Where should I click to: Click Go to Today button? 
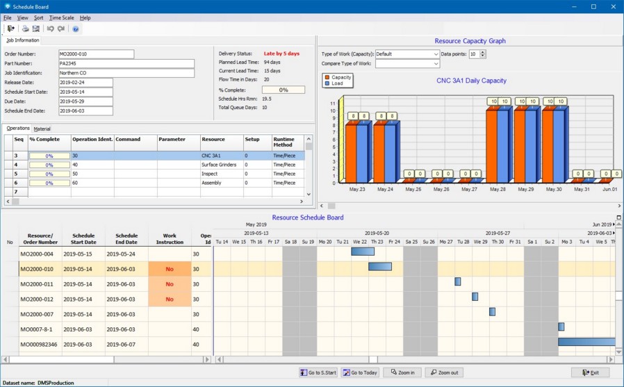(x=359, y=372)
